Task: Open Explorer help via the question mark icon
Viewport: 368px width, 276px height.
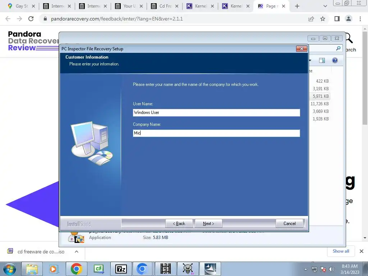Action: click(335, 60)
